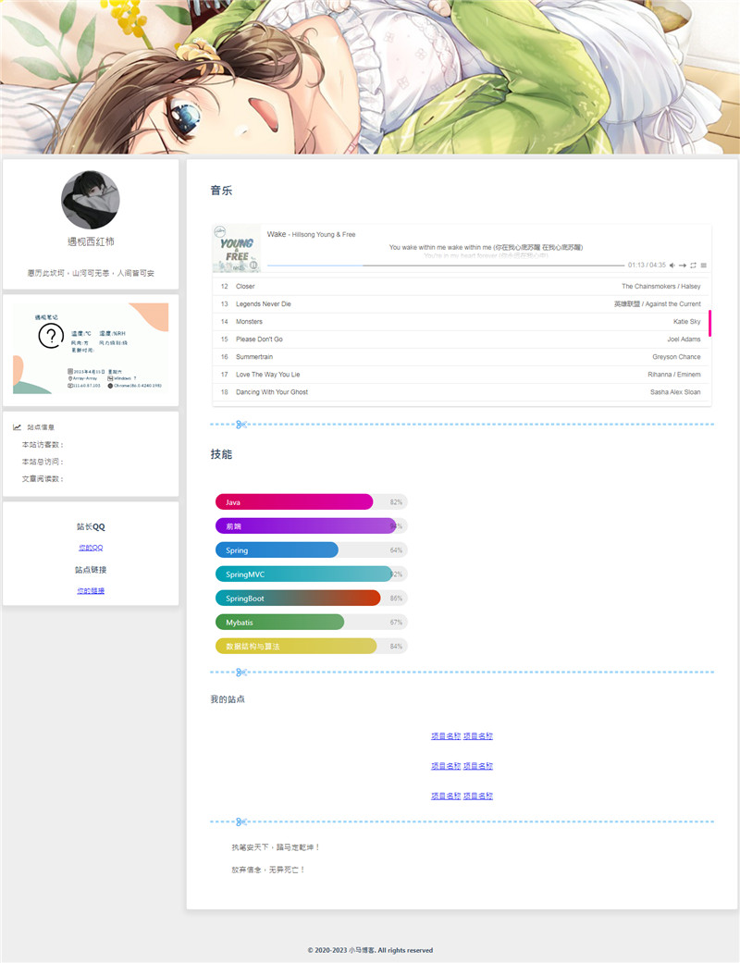This screenshot has height=963, width=740.
Task: Click the Windows 7 icon in weather card
Action: pos(111,378)
